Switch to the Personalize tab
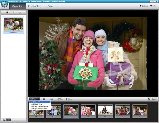 pos(34,6)
